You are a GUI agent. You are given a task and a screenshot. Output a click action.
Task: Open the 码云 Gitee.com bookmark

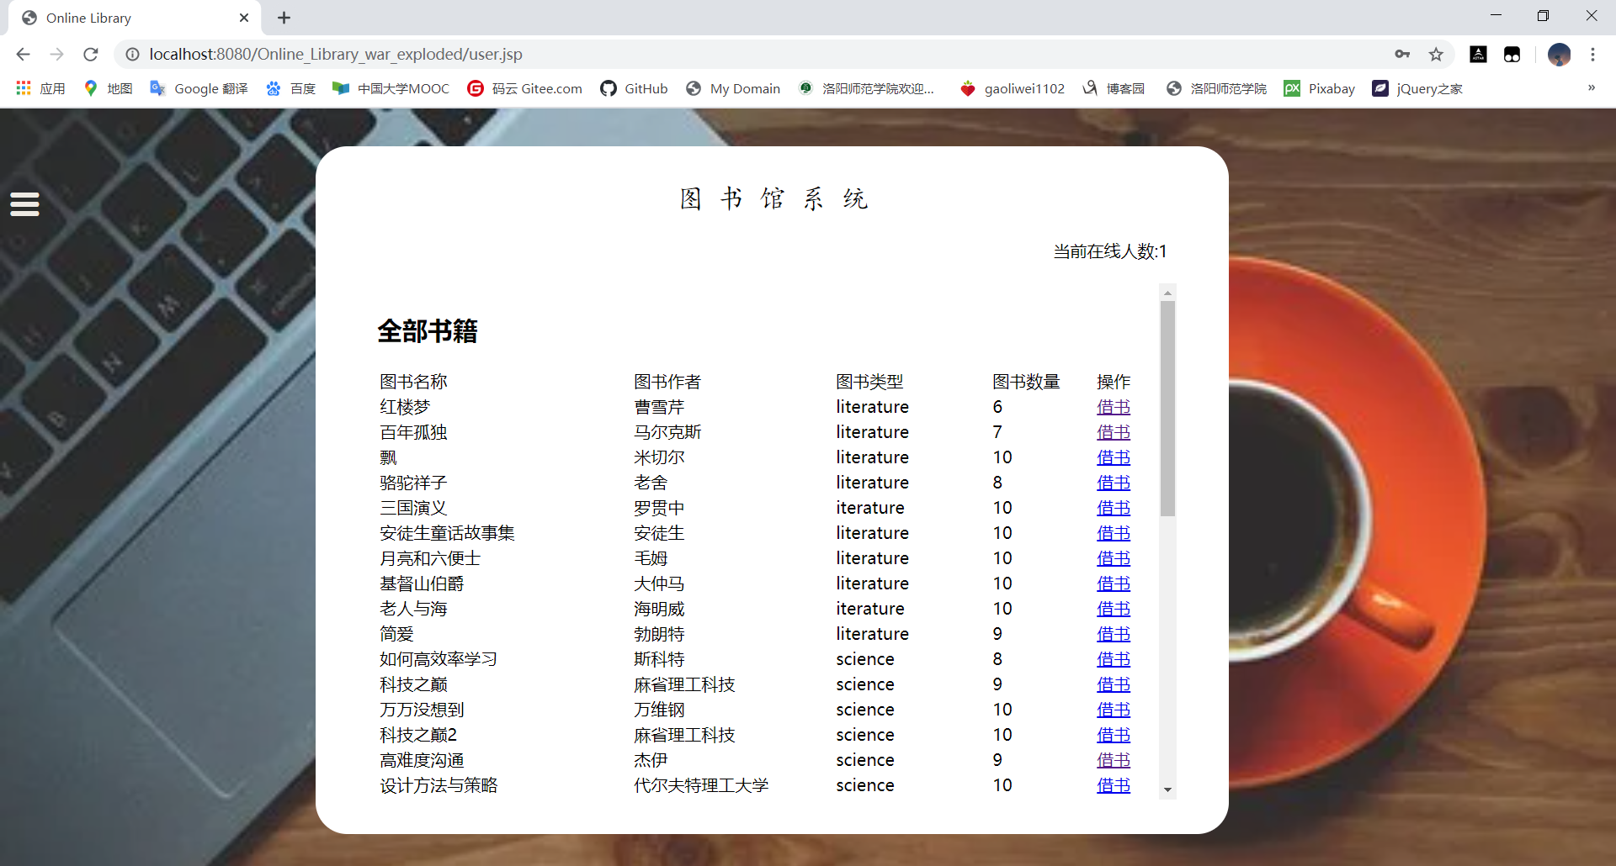524,88
